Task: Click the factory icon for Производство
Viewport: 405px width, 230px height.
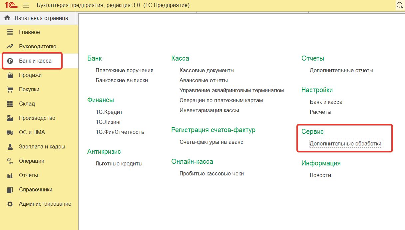Action: tap(10, 118)
